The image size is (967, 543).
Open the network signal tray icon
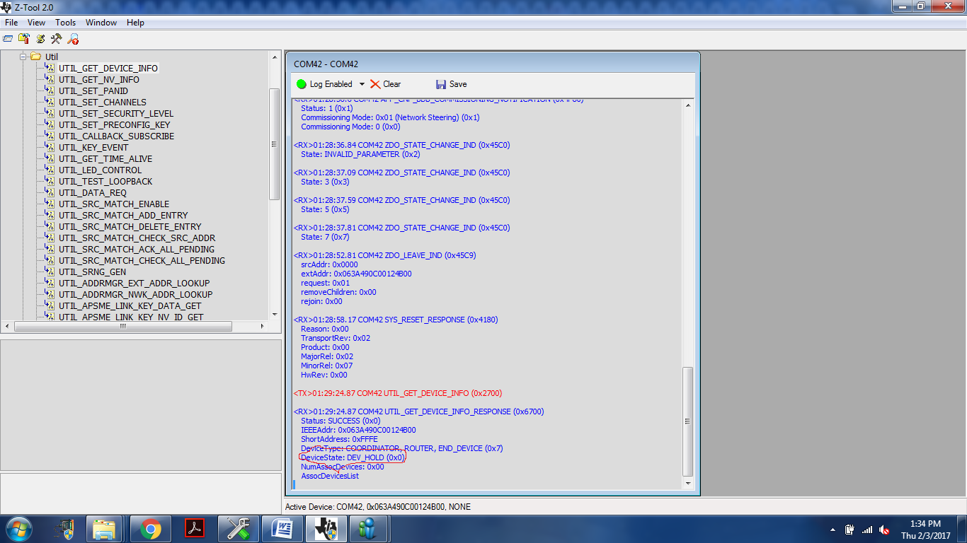[867, 530]
